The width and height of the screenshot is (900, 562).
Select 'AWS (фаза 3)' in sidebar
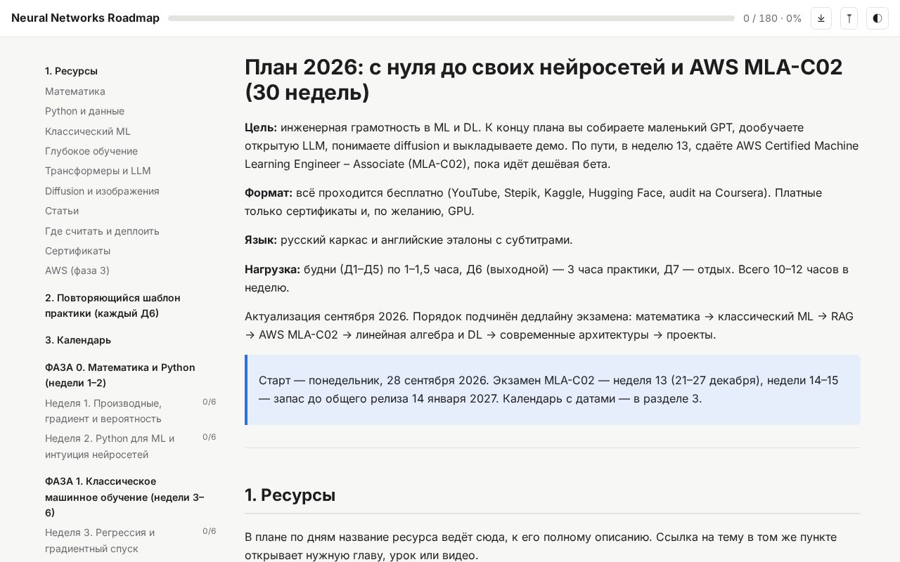tap(77, 270)
